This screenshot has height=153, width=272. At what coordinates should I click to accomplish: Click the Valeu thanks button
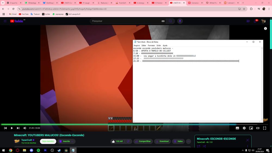click(x=178, y=141)
